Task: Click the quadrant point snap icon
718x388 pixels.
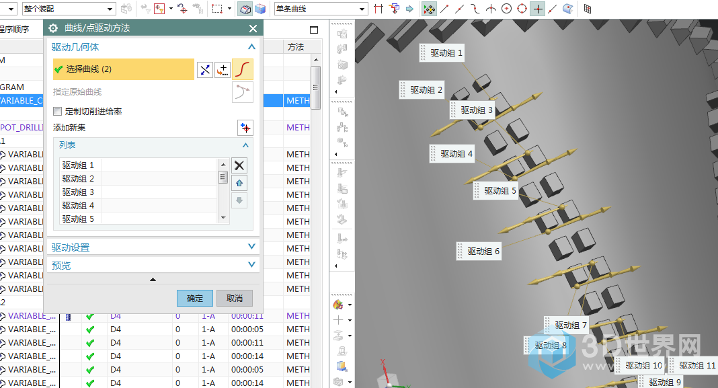Action: pos(522,9)
